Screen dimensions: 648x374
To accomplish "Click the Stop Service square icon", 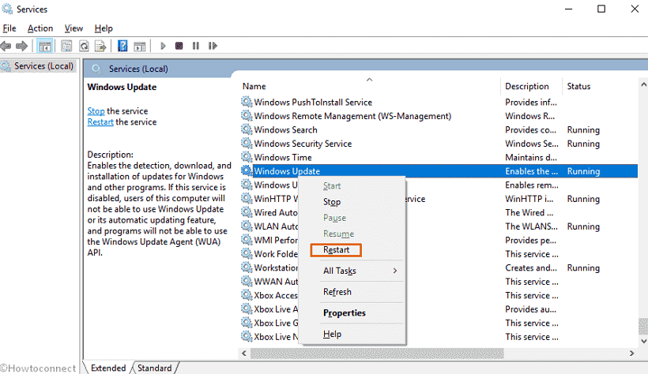I will (179, 46).
